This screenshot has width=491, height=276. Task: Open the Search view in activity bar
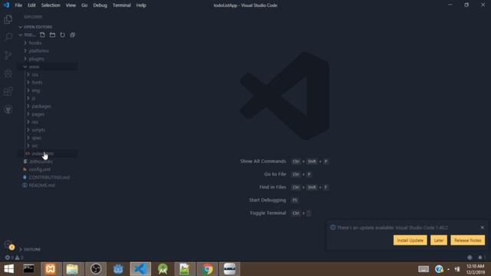click(8, 37)
